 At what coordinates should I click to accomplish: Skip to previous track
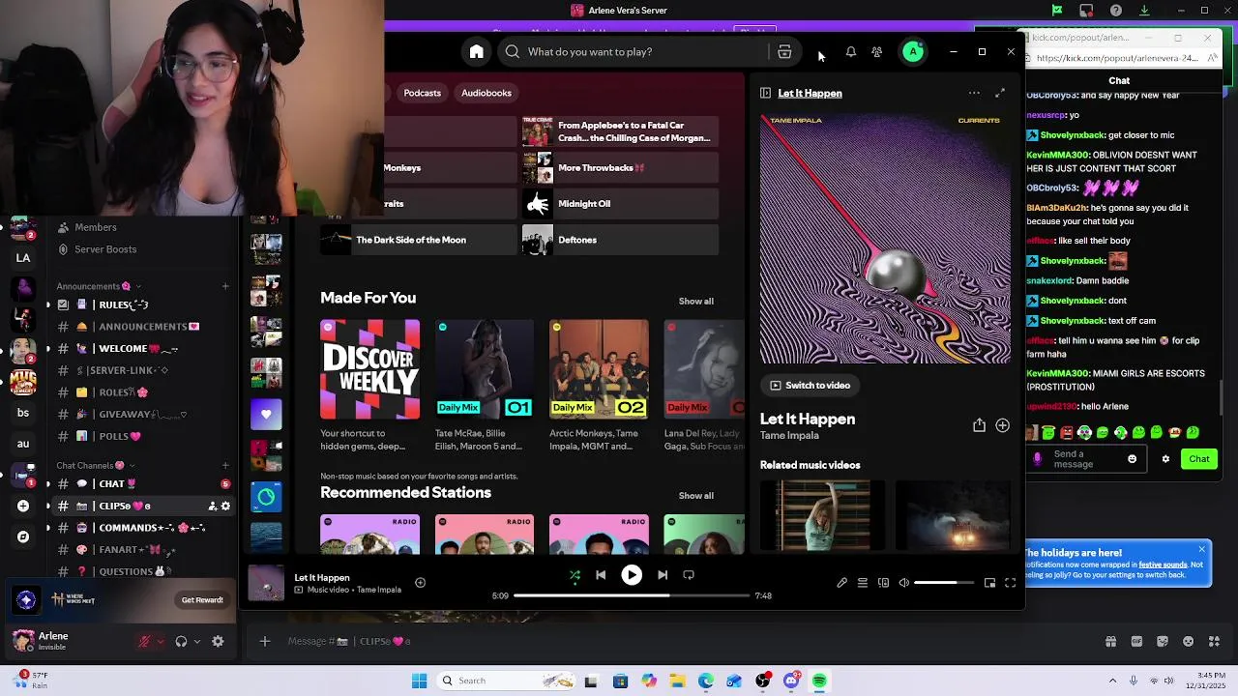pyautogui.click(x=601, y=575)
